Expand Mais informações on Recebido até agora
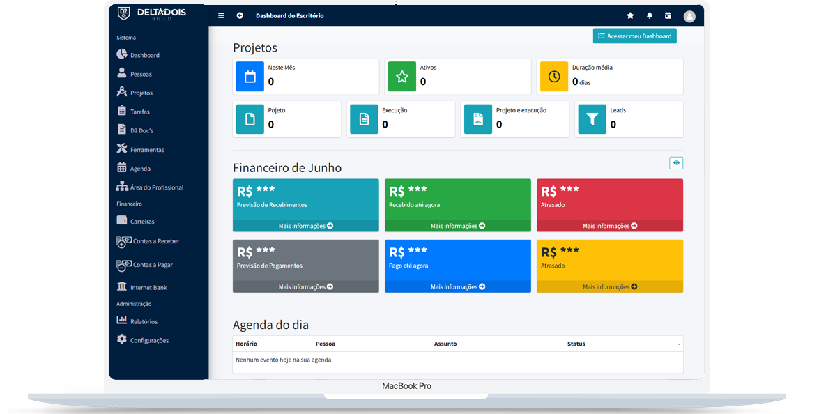 click(457, 226)
